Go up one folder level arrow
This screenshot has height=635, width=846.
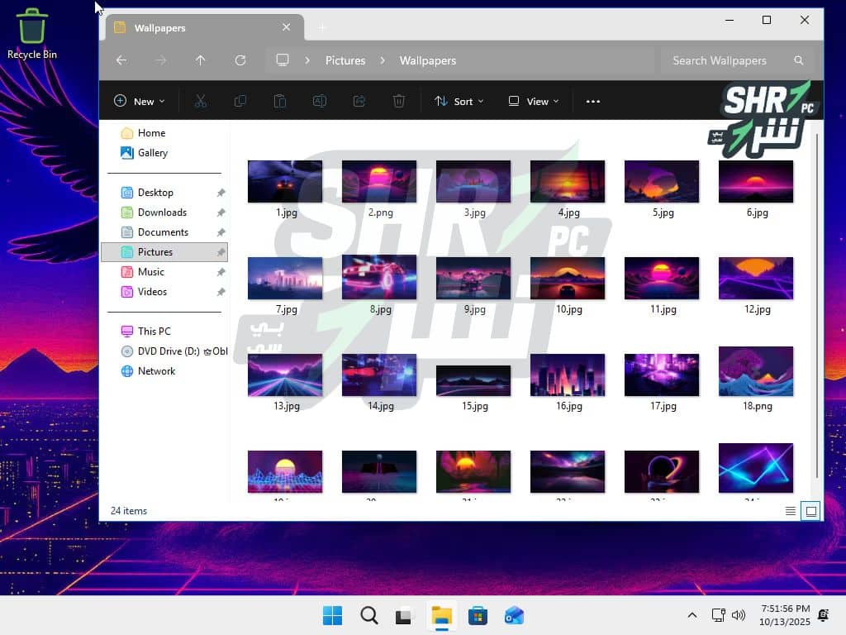[200, 60]
